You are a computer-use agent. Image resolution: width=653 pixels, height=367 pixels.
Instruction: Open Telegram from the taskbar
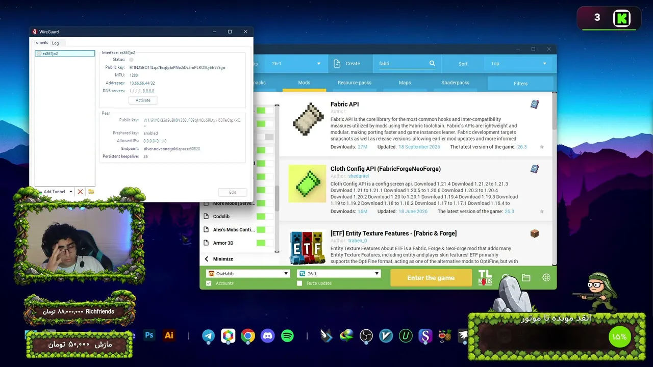tap(208, 335)
